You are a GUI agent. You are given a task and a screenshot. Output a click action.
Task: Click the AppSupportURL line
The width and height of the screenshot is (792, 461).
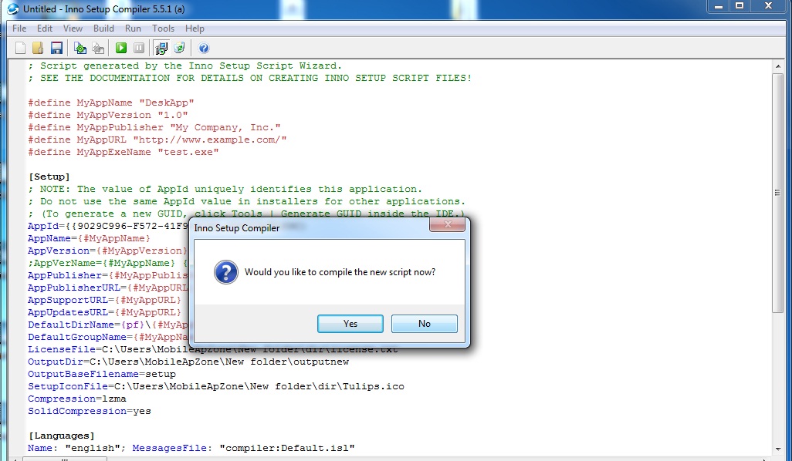[104, 300]
